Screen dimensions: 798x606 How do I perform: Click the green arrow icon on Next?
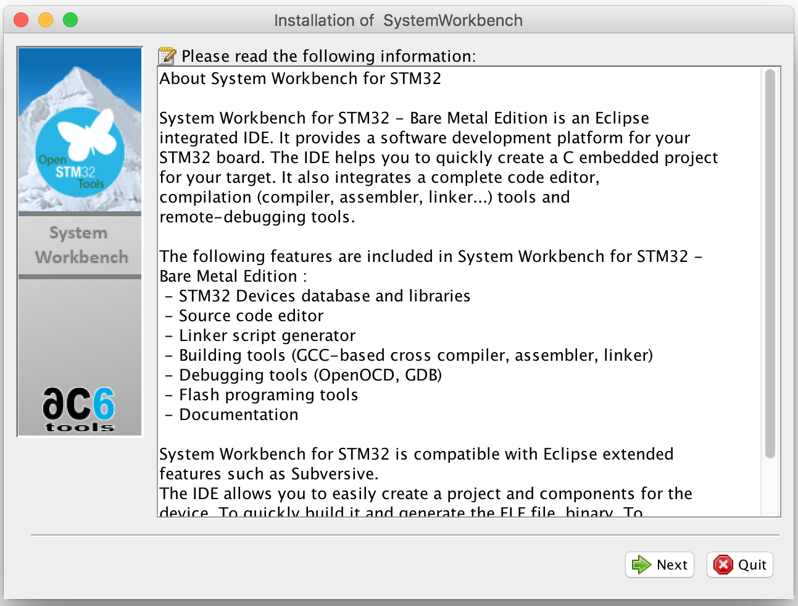coord(641,565)
